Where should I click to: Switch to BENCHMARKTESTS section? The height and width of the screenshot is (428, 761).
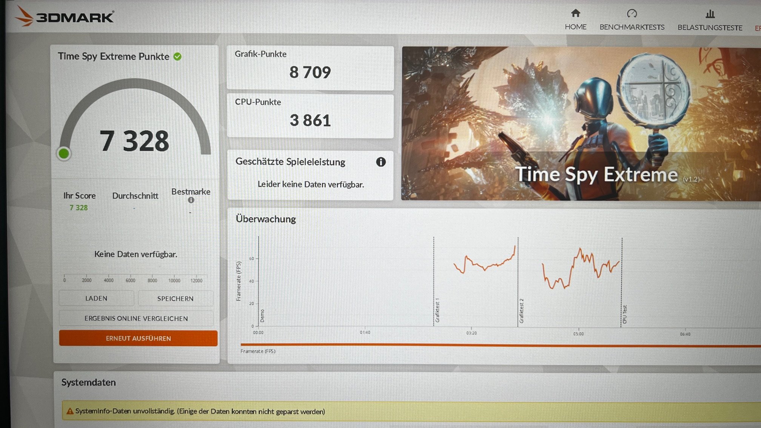pos(632,27)
